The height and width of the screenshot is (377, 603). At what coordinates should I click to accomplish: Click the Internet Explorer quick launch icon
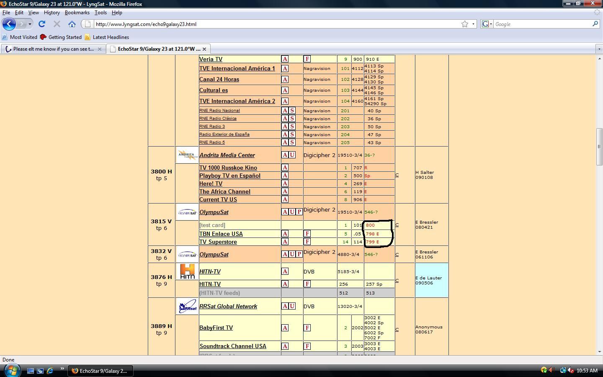point(50,371)
